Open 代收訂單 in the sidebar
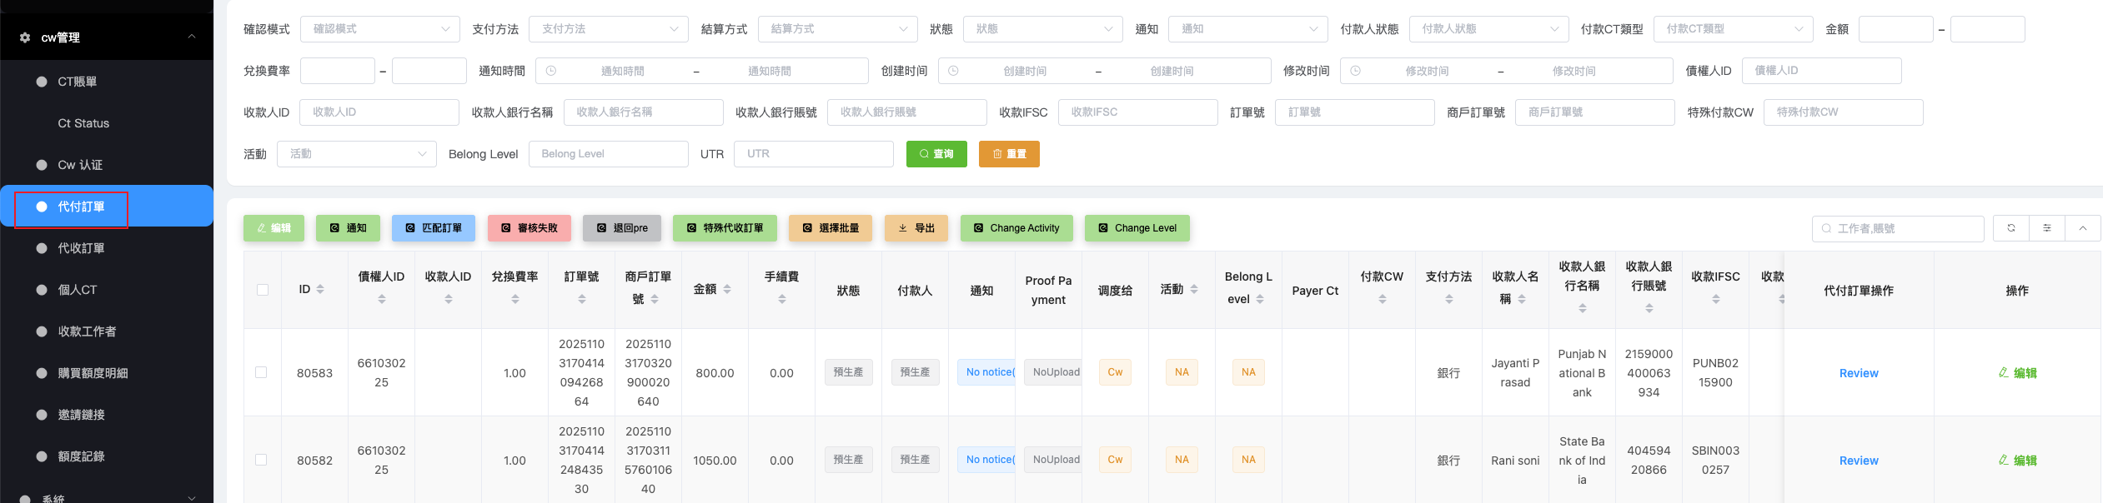2103x503 pixels. pyautogui.click(x=81, y=248)
